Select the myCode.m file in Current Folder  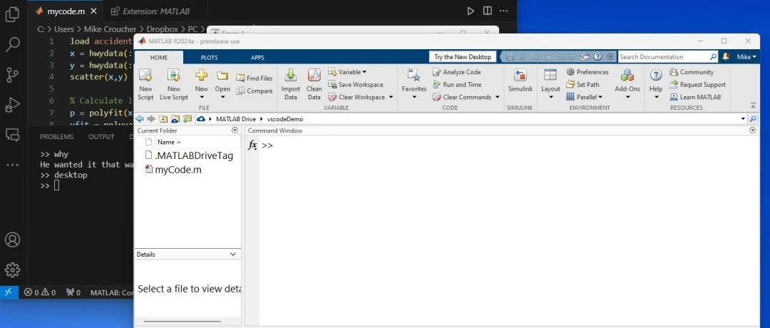178,170
